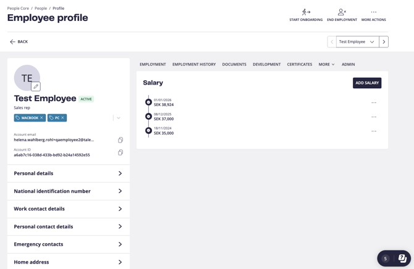Open options for SEK 38,924 salary
414x269 pixels.
374,102
